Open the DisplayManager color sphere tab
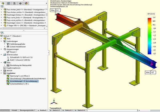160x112 pixels. pos(26,3)
